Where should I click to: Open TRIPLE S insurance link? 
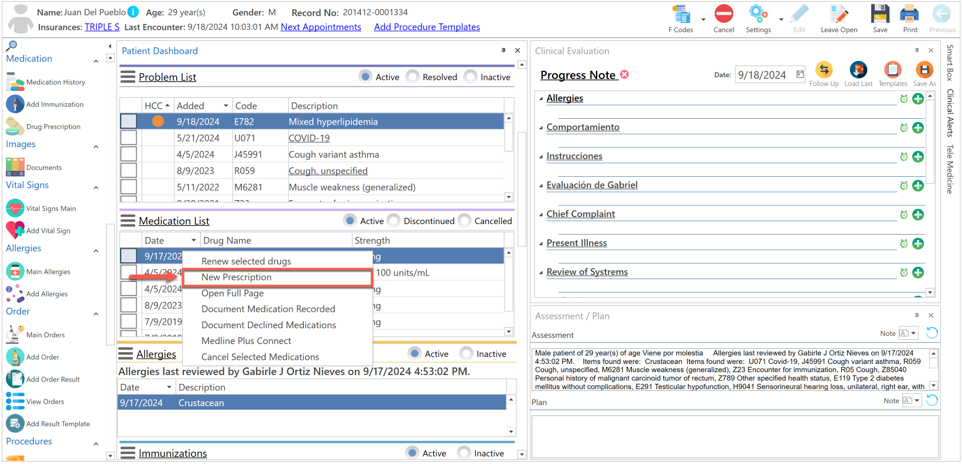coord(102,27)
